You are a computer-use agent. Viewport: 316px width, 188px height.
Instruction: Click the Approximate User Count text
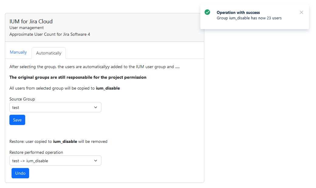click(x=49, y=34)
